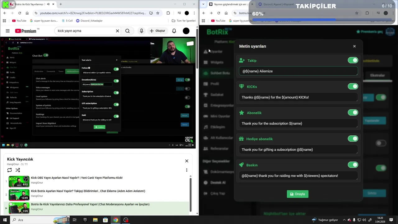Screen dimensions: 398x224
Task: Toggle playlist shuffle icon
Action: (x=18, y=170)
